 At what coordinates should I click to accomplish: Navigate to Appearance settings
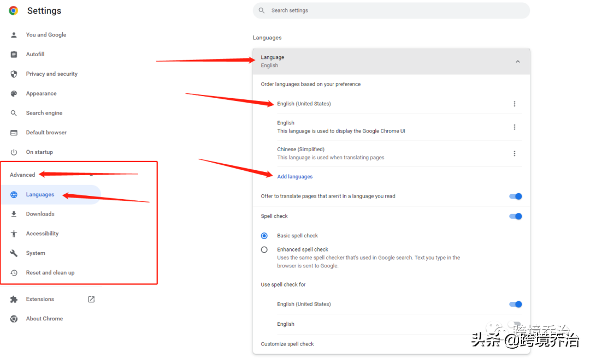(x=41, y=94)
